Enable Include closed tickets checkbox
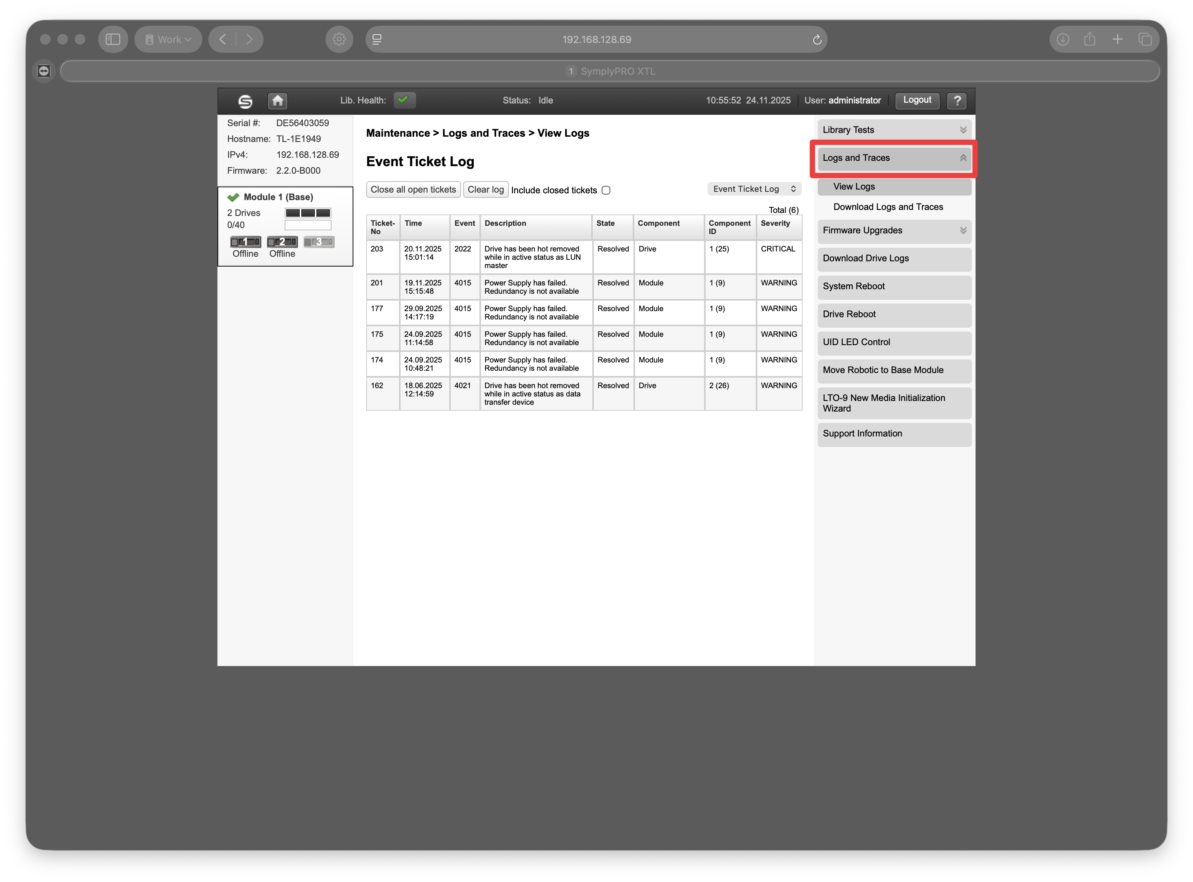 [606, 191]
